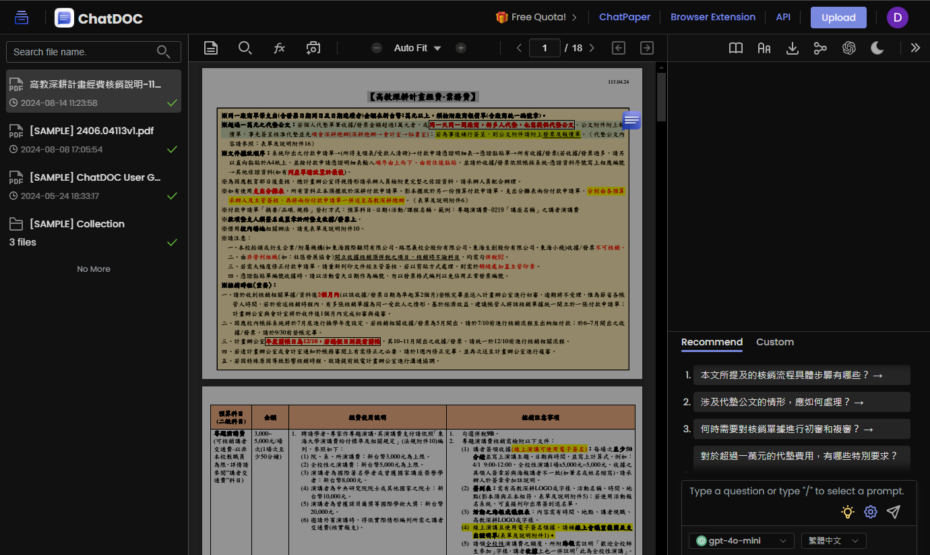Click the 2024-08-14 11:23:58 timestamp
The image size is (930, 555).
(x=59, y=103)
